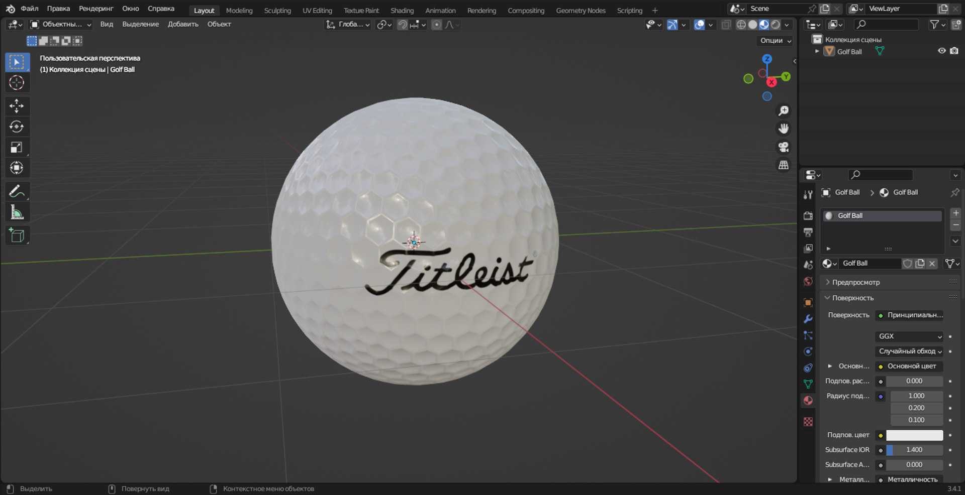Toggle proportional editing

tap(437, 25)
